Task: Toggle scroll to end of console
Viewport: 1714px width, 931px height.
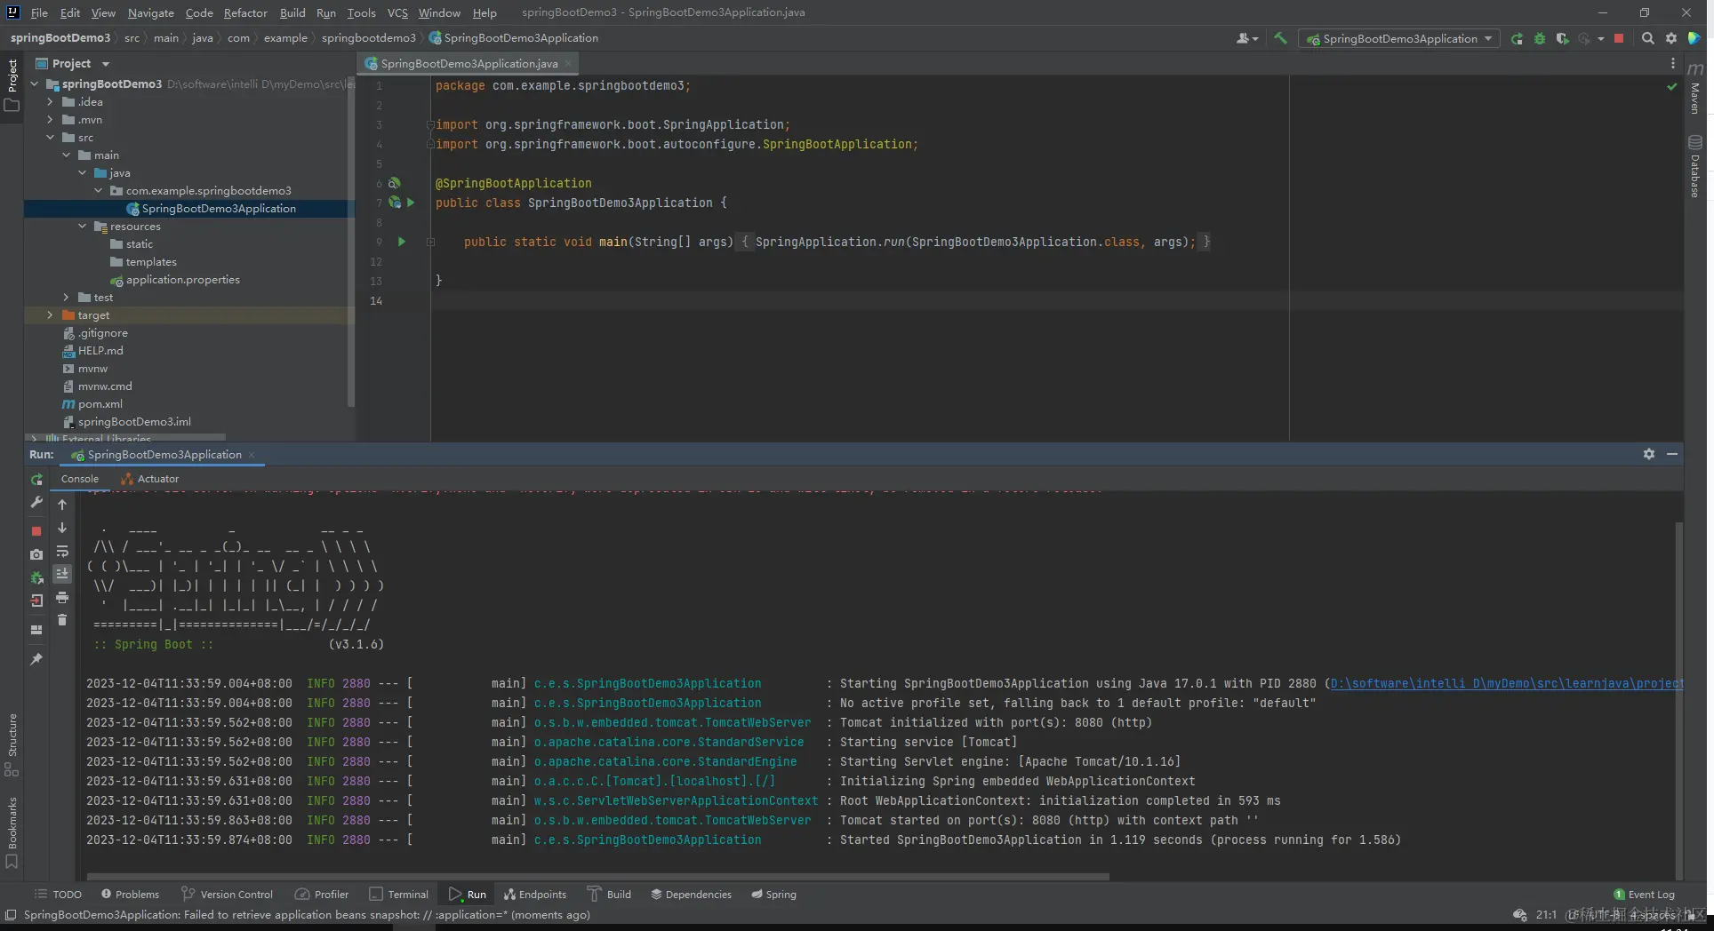Action: pyautogui.click(x=62, y=574)
